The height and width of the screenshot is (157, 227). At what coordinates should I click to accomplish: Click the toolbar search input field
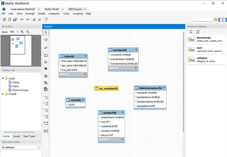click(x=202, y=19)
